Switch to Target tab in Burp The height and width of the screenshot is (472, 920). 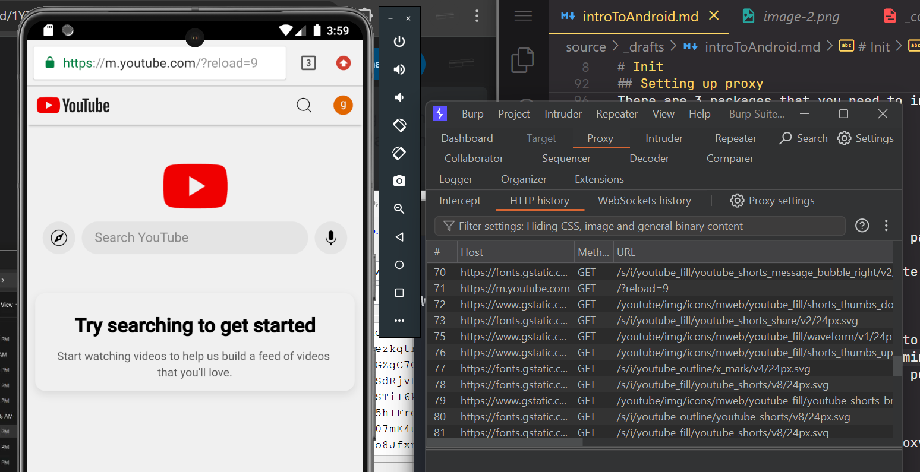(x=541, y=138)
